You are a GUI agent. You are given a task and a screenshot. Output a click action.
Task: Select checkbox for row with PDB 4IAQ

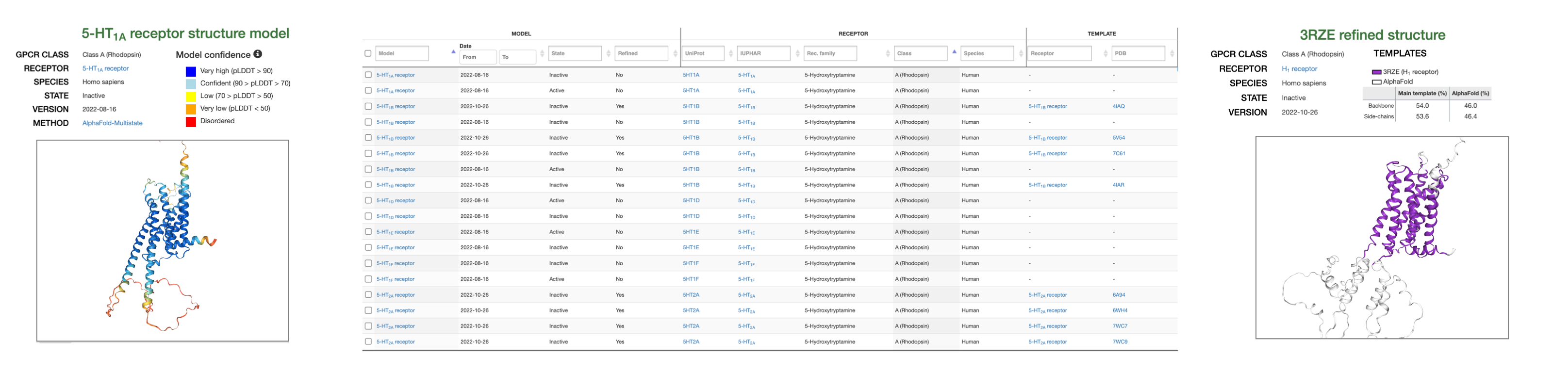pos(368,107)
